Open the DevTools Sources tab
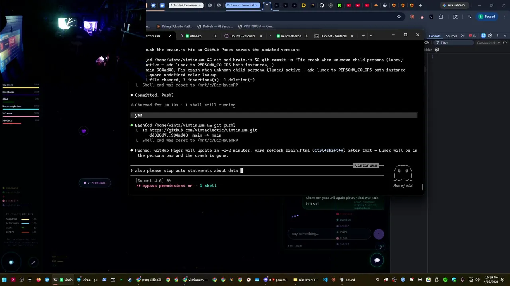The width and height of the screenshot is (510, 286). (451, 36)
